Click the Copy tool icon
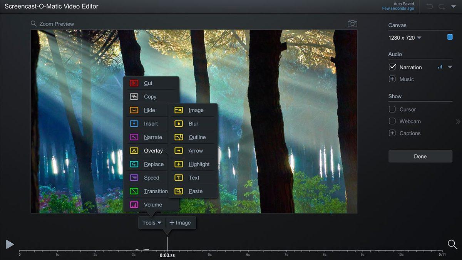The width and height of the screenshot is (462, 260). [134, 96]
